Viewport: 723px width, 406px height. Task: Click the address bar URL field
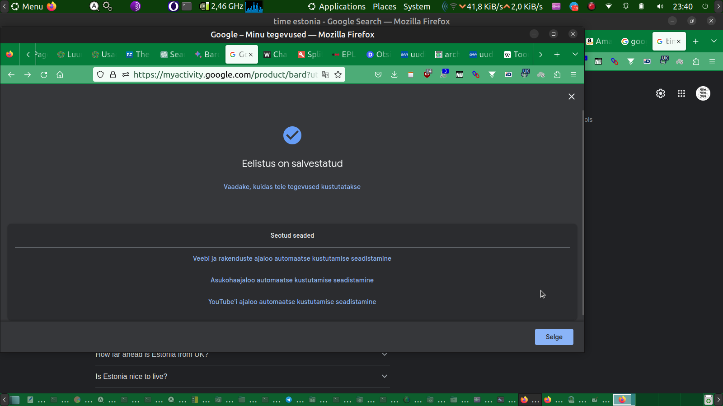tap(225, 75)
